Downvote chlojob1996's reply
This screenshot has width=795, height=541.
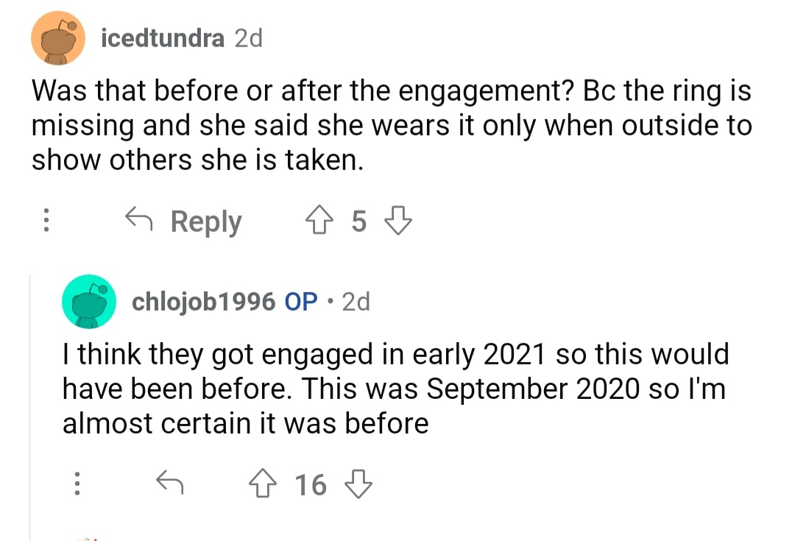[x=358, y=483]
